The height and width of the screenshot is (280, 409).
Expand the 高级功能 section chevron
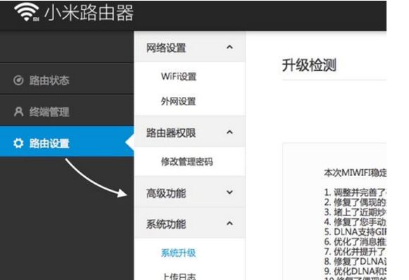(230, 192)
